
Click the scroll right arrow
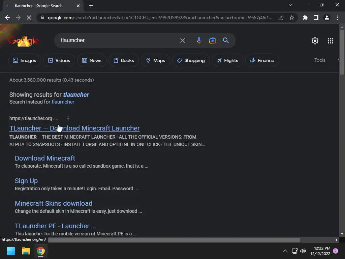(x=337, y=240)
